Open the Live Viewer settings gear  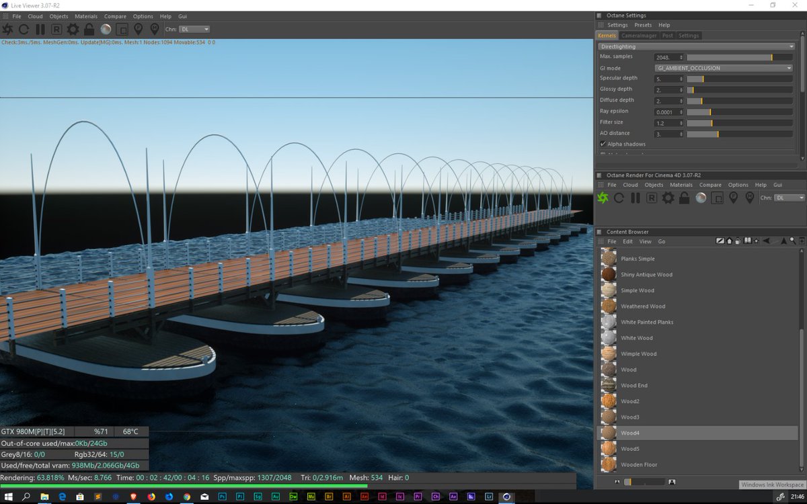tap(73, 29)
